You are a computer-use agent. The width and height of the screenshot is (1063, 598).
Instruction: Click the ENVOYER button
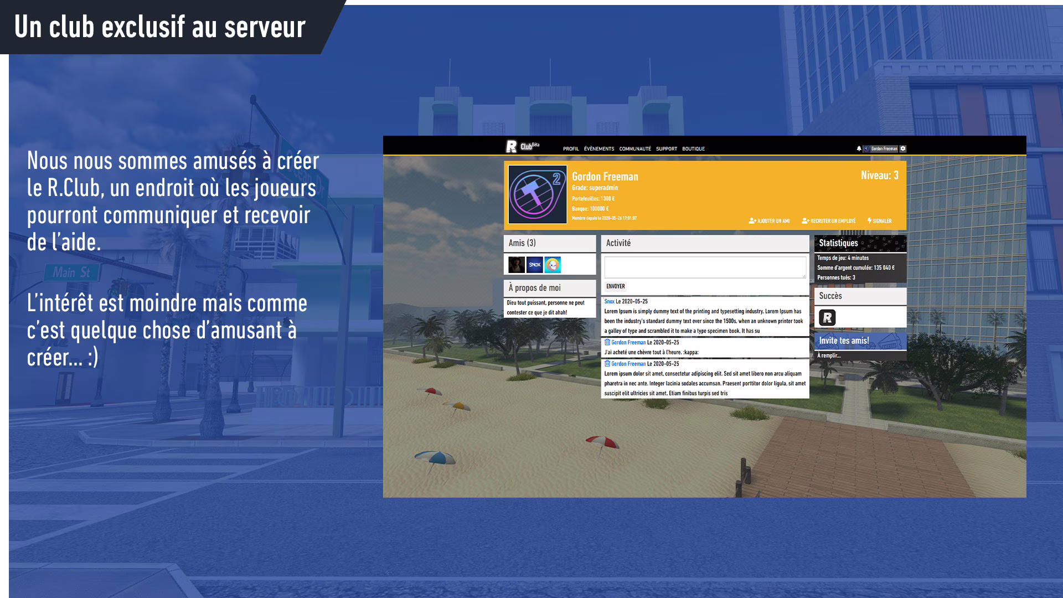click(616, 286)
